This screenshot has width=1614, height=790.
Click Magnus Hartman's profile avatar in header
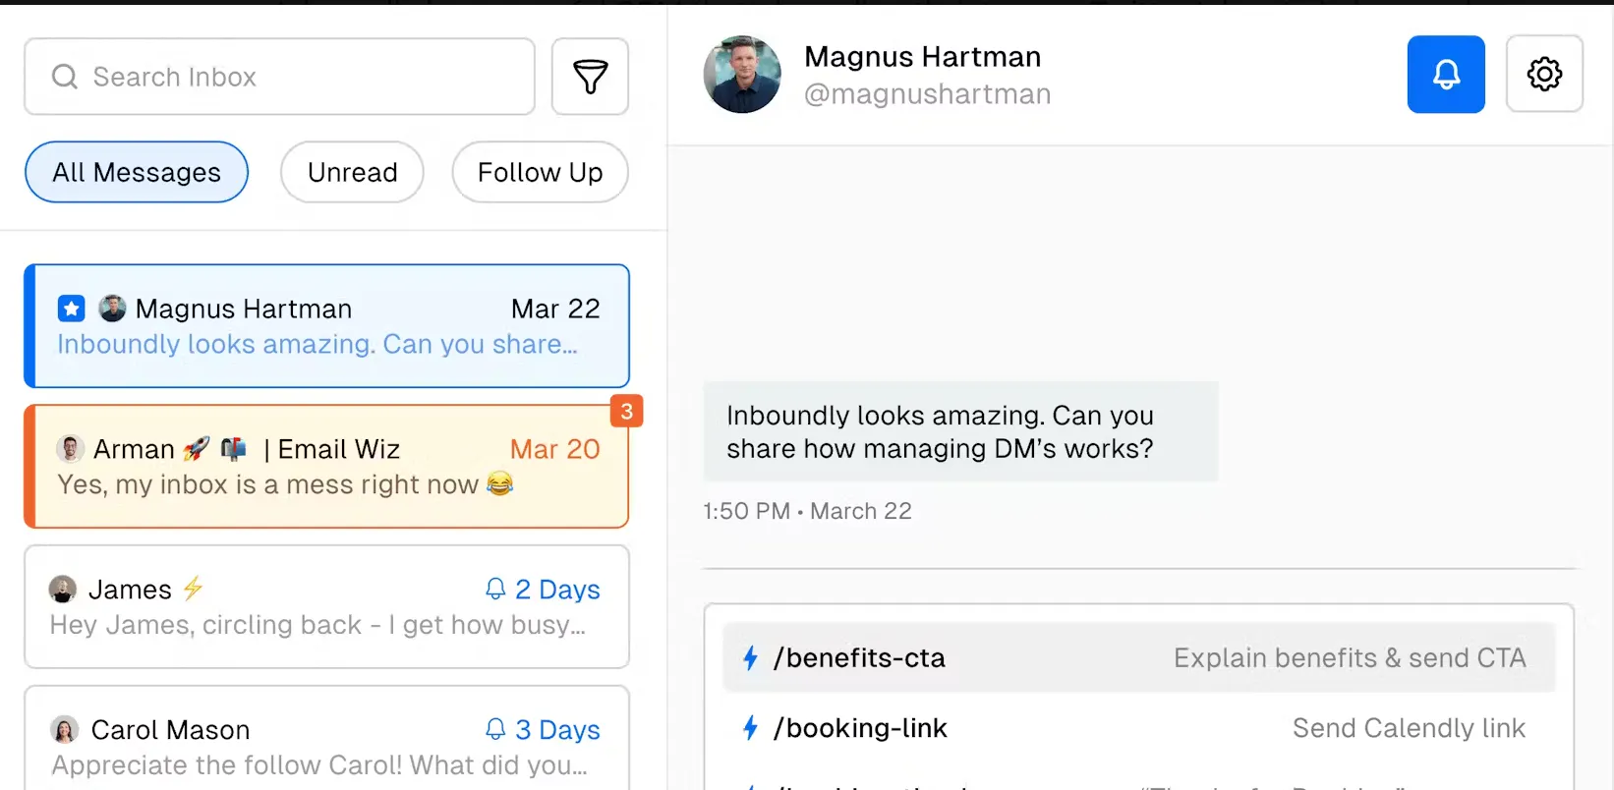(742, 75)
